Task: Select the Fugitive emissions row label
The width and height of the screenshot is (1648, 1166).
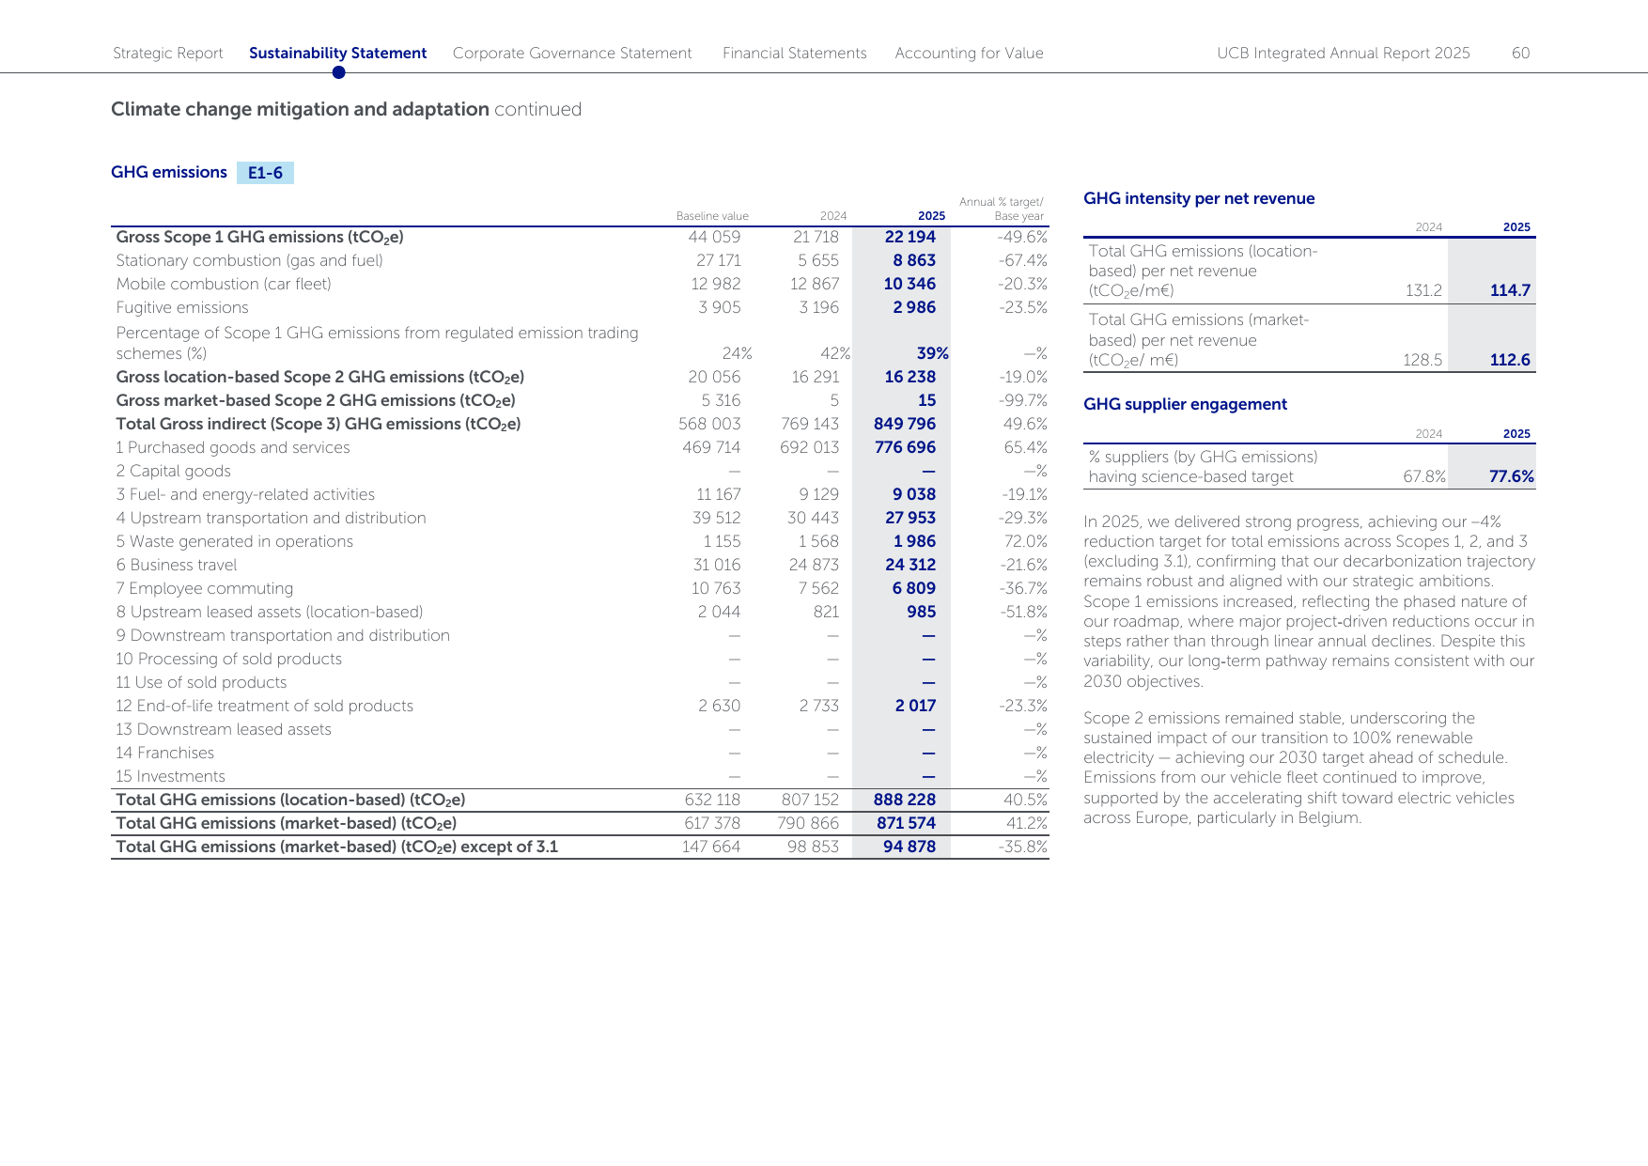Action: coord(182,307)
